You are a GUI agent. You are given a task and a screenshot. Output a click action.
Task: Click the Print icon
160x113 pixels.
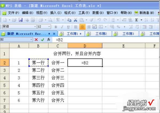41,20
